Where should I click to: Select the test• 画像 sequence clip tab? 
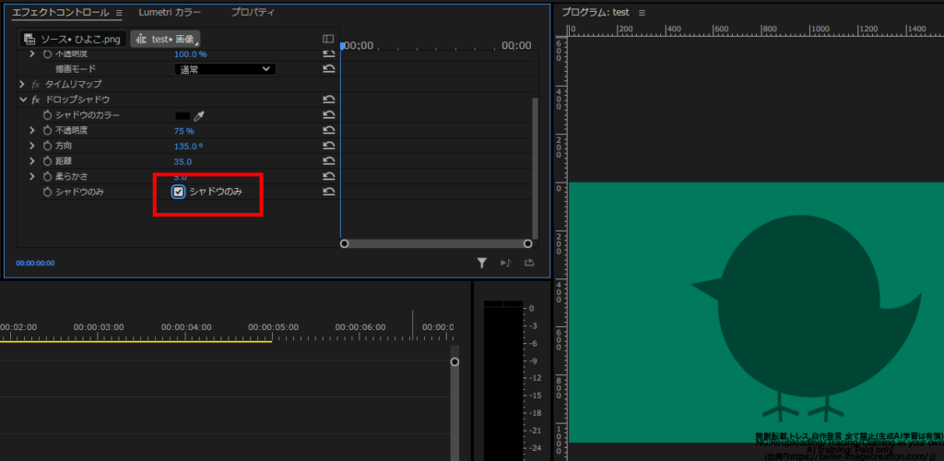[166, 39]
